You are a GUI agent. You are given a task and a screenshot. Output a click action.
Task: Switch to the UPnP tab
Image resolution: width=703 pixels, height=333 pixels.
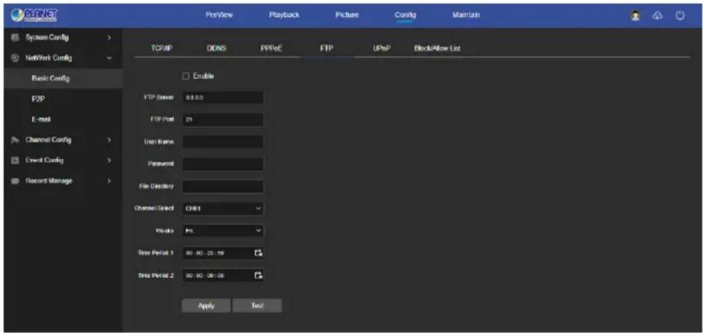point(381,49)
